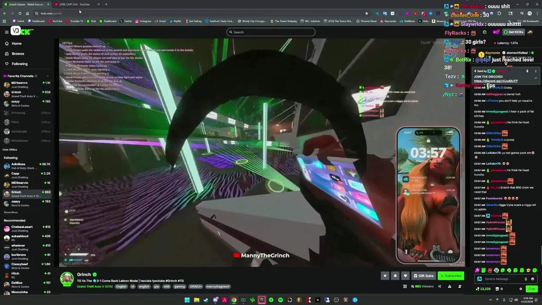542x305 pixels.
Task: Open the Instagram bookmark
Action: [143, 21]
